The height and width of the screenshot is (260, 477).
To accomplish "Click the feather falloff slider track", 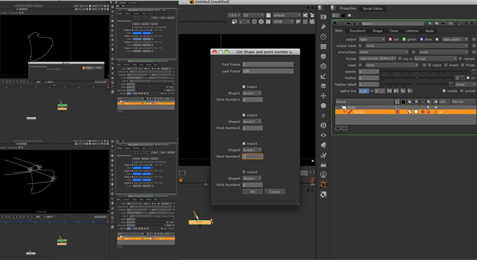I will click(414, 84).
